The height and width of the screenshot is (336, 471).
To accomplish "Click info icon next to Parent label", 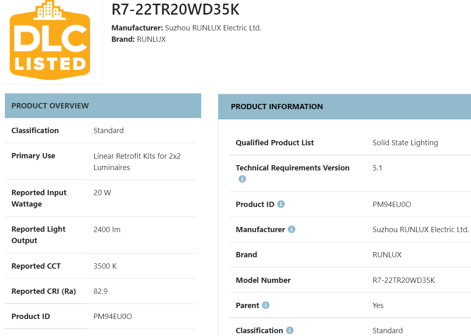I will [265, 305].
